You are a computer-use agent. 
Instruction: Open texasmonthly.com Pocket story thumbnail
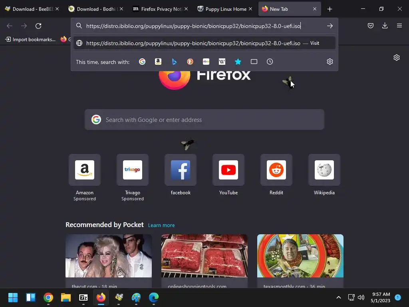coord(300,255)
